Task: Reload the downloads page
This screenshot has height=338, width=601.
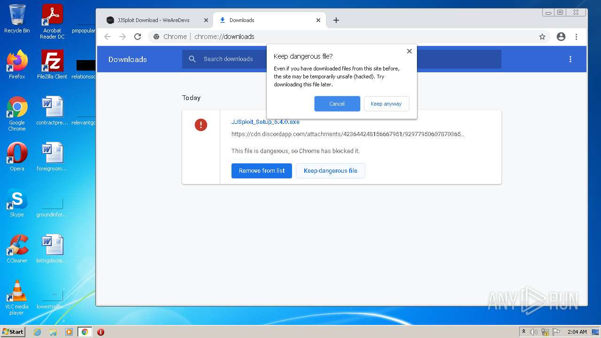Action: pos(138,37)
